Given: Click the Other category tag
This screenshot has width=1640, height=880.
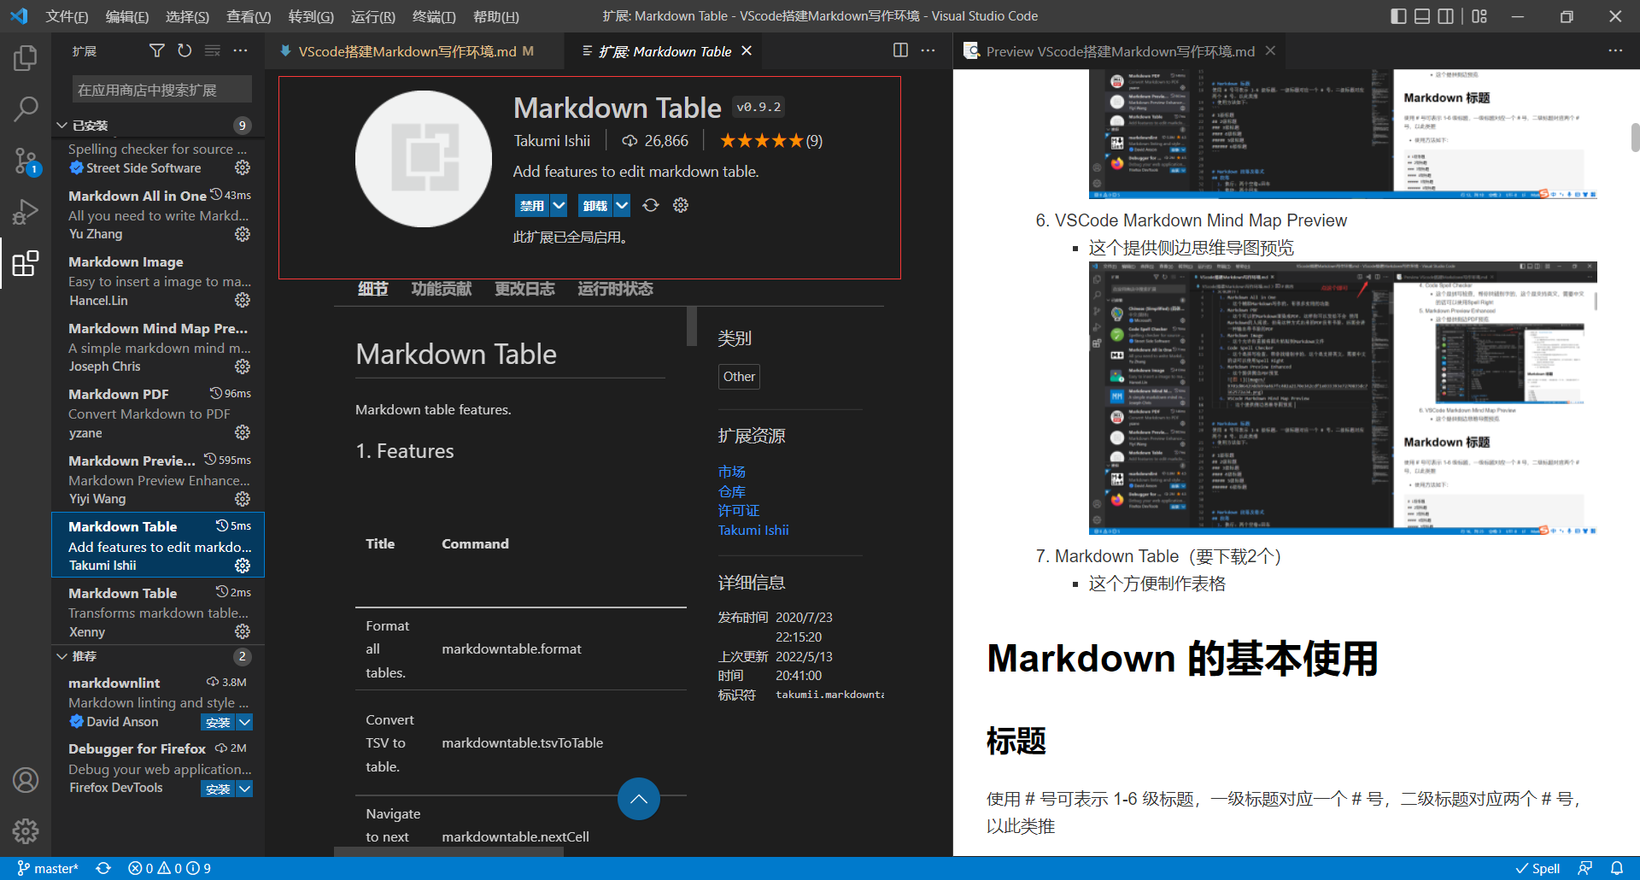Looking at the screenshot, I should pyautogui.click(x=739, y=377).
